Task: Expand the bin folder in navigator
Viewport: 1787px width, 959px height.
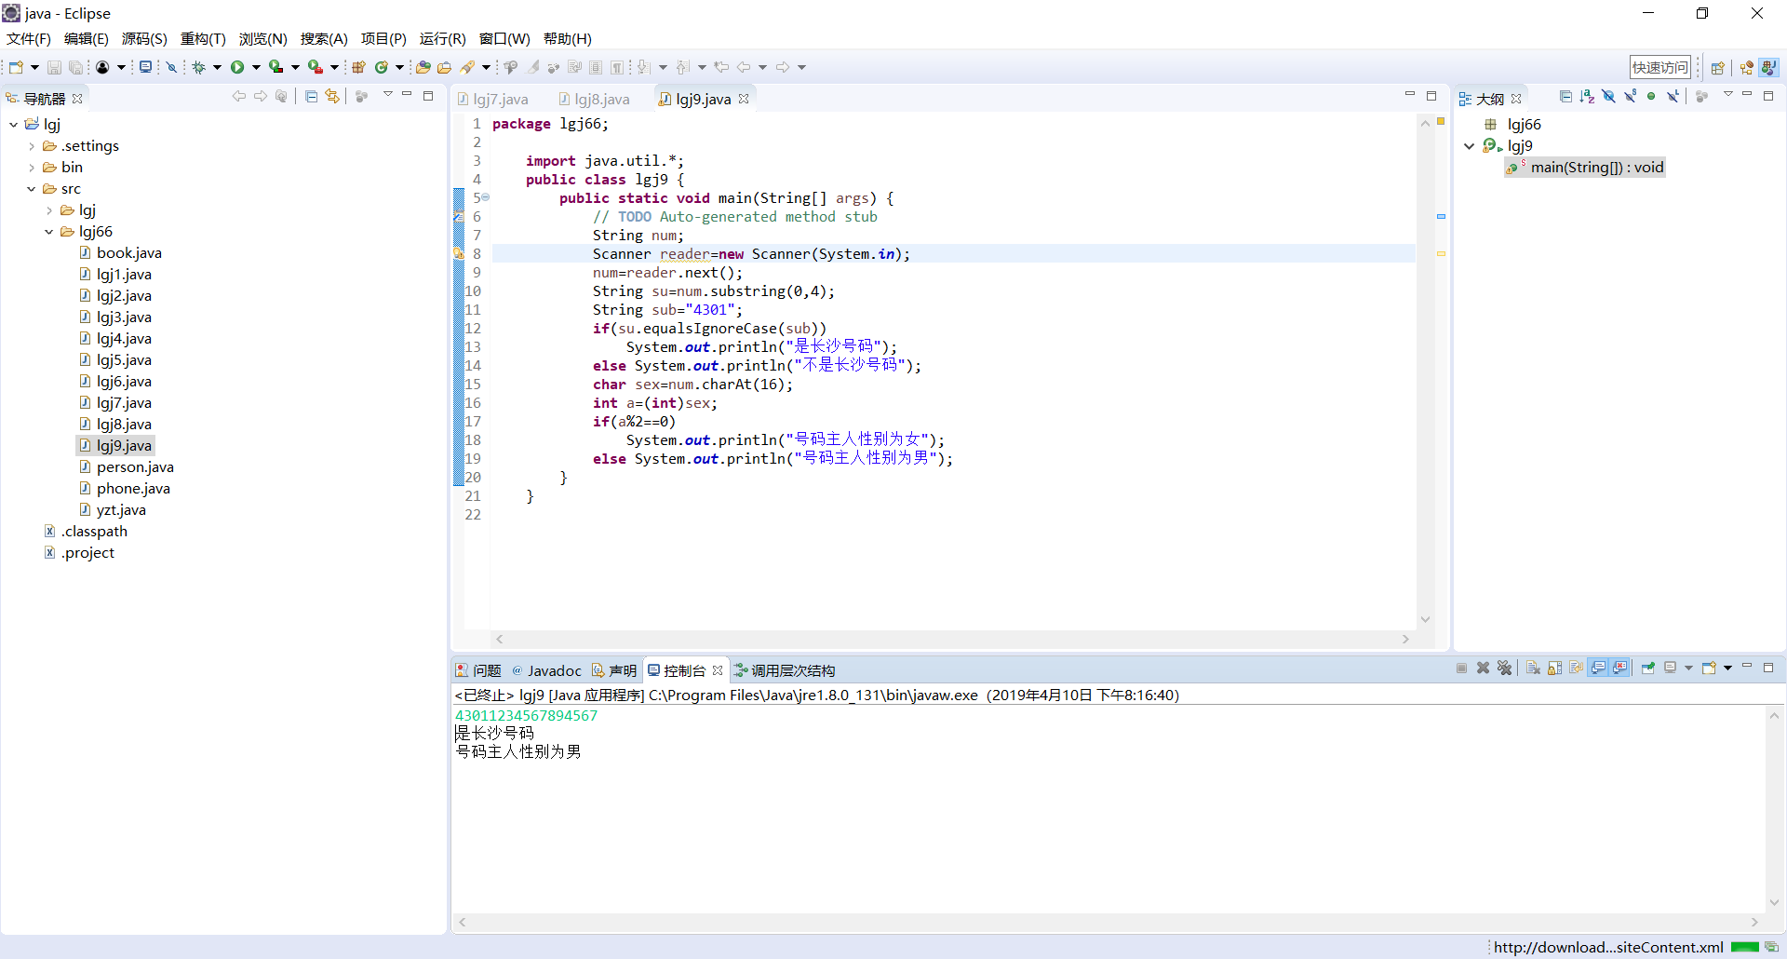Action: (x=32, y=168)
